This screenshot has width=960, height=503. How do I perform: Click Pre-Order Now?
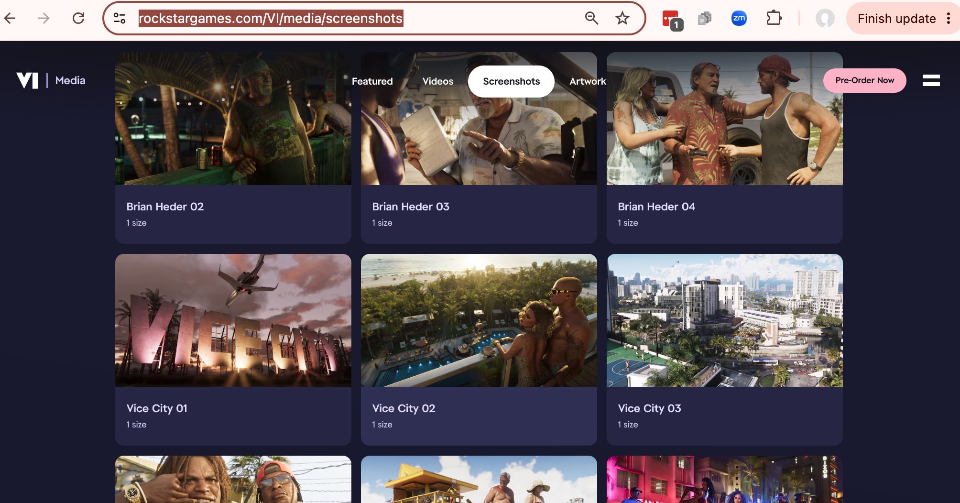(864, 80)
